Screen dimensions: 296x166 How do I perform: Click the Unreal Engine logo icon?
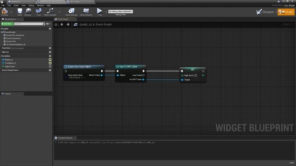tap(2, 2)
